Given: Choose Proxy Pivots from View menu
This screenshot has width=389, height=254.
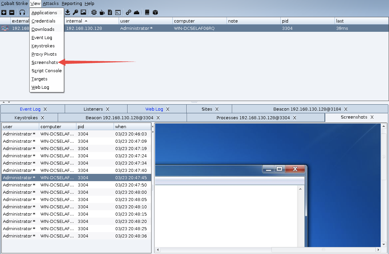Looking at the screenshot, I should click(x=47, y=54).
